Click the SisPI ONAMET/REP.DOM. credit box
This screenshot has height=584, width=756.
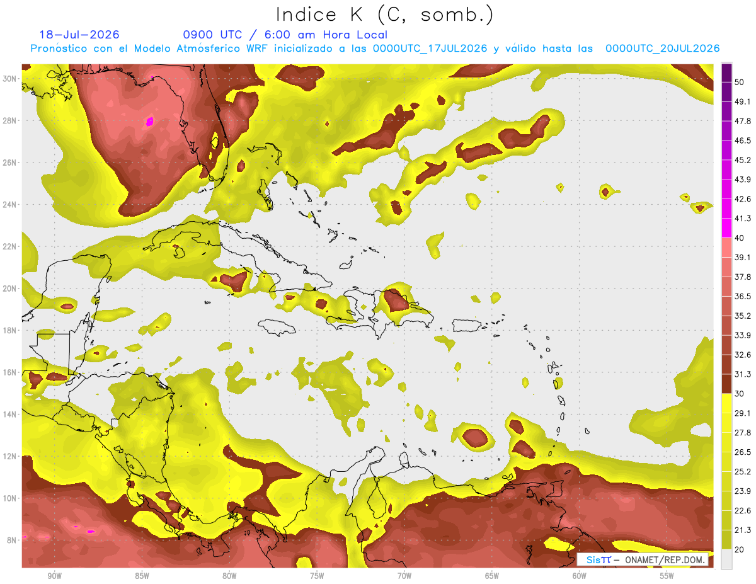click(643, 559)
